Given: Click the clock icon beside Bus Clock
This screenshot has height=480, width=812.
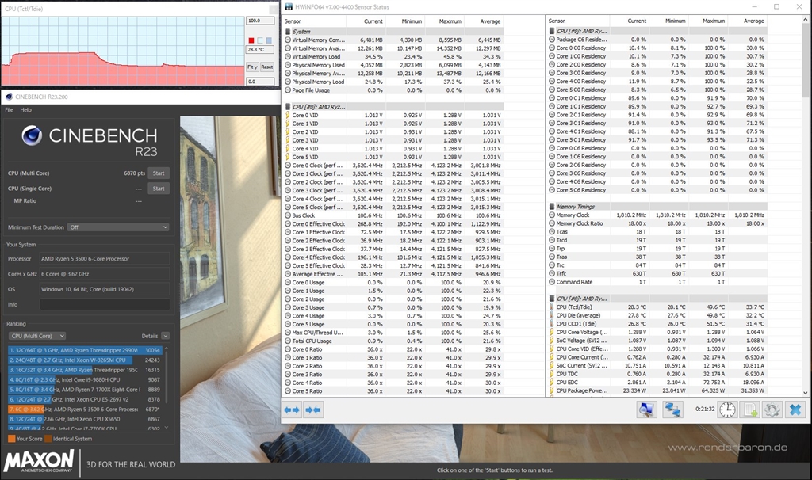Looking at the screenshot, I should pos(288,215).
